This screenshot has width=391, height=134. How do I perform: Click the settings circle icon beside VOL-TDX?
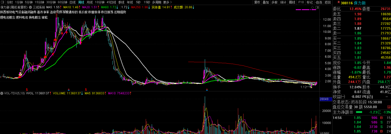click(x=1, y=94)
